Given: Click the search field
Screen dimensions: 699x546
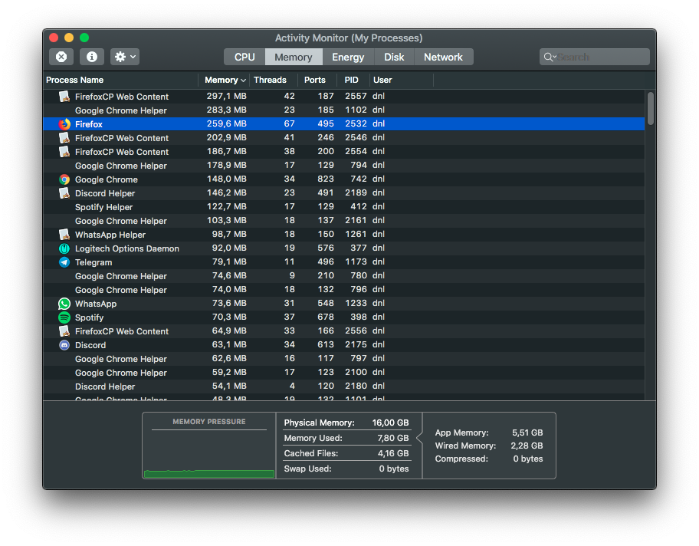Looking at the screenshot, I should pyautogui.click(x=598, y=57).
